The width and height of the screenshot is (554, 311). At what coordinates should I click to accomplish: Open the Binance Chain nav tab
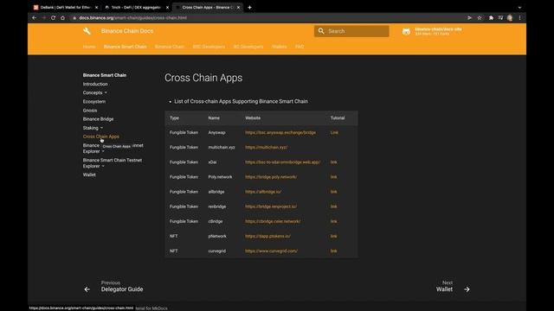[170, 47]
